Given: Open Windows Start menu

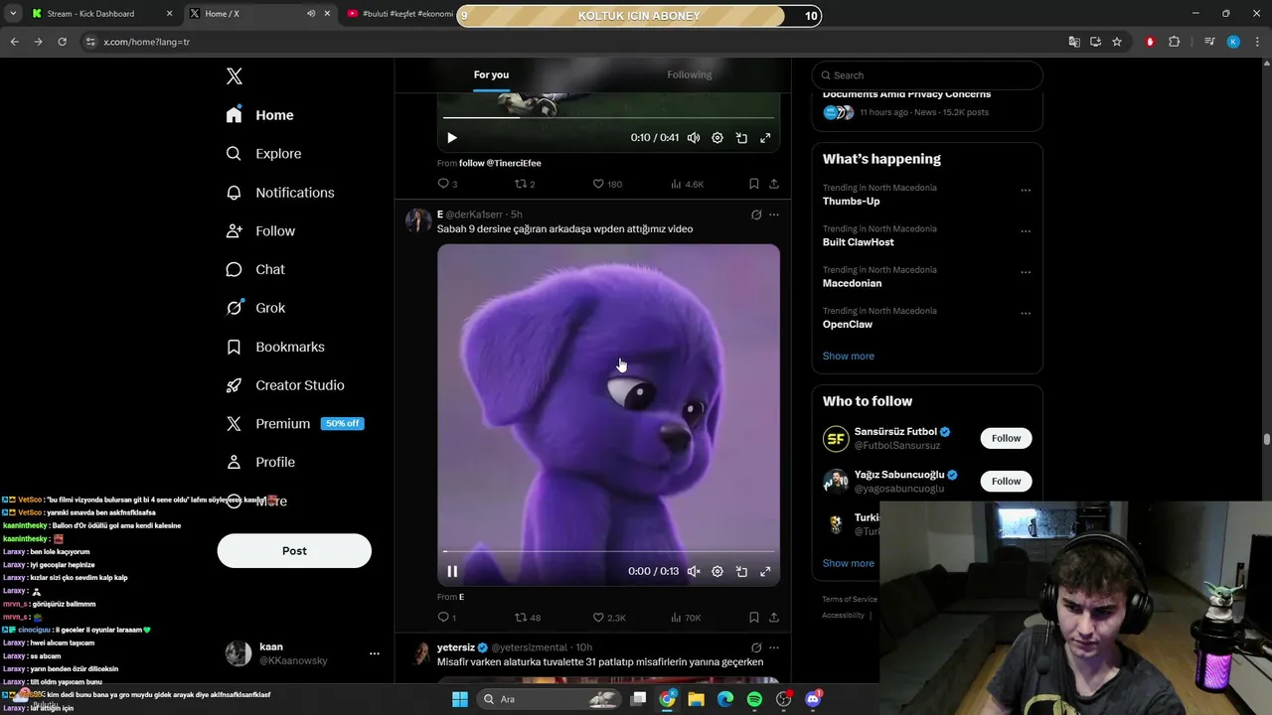Looking at the screenshot, I should click(x=460, y=699).
